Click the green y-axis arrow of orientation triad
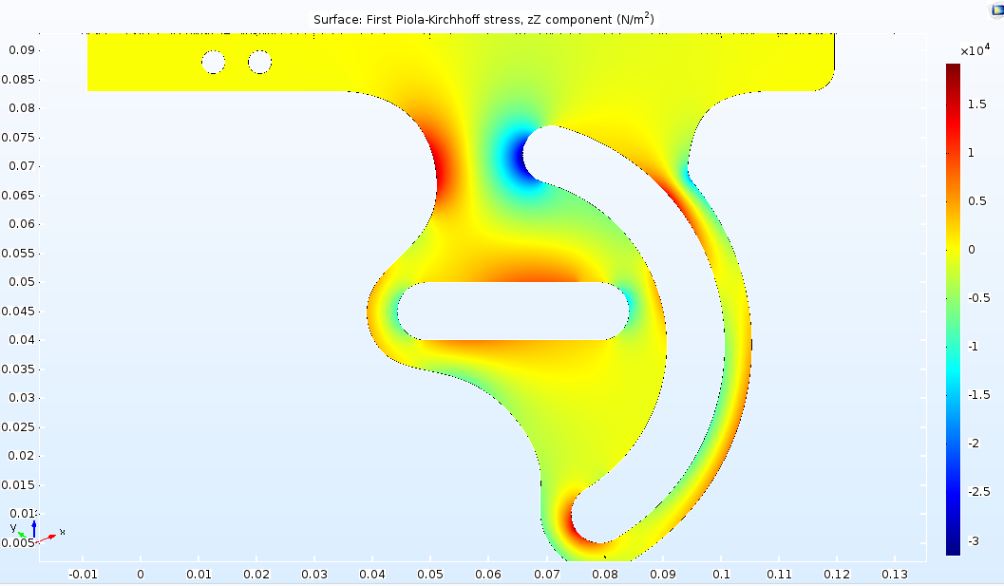 point(22,534)
